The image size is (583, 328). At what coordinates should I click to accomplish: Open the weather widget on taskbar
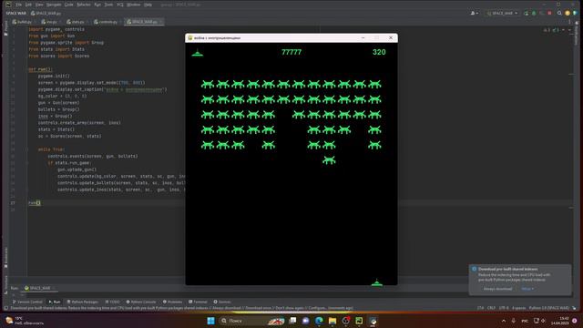tap(25, 321)
